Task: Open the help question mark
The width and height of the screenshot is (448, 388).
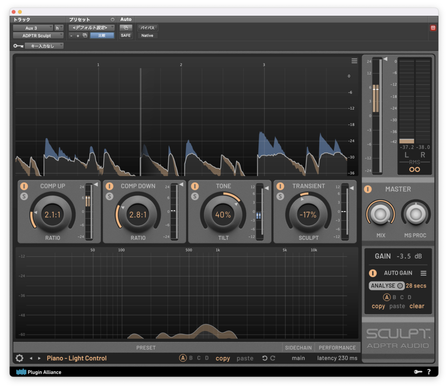Action: coord(429,372)
